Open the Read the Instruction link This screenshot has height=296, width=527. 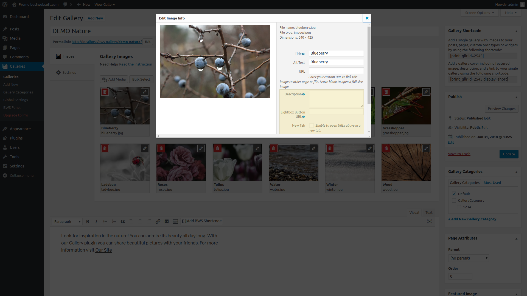[135, 64]
